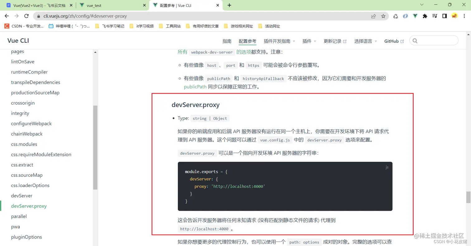471x246 pixels.
Task: Click the puzzle-piece extensions icon
Action: pos(425,16)
